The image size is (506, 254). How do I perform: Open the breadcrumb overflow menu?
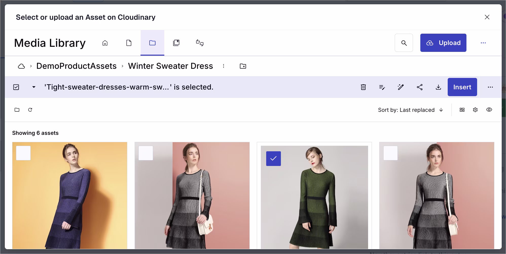click(x=224, y=66)
